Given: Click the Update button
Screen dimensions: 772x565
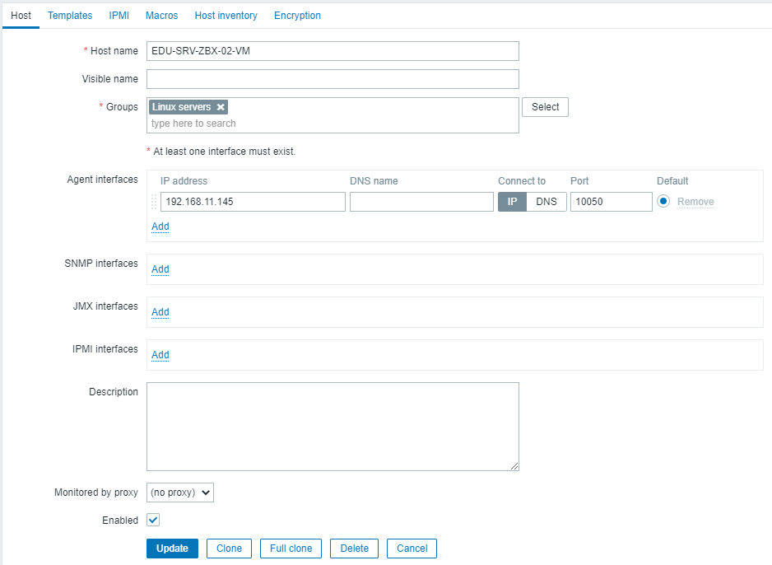Looking at the screenshot, I should tap(172, 549).
